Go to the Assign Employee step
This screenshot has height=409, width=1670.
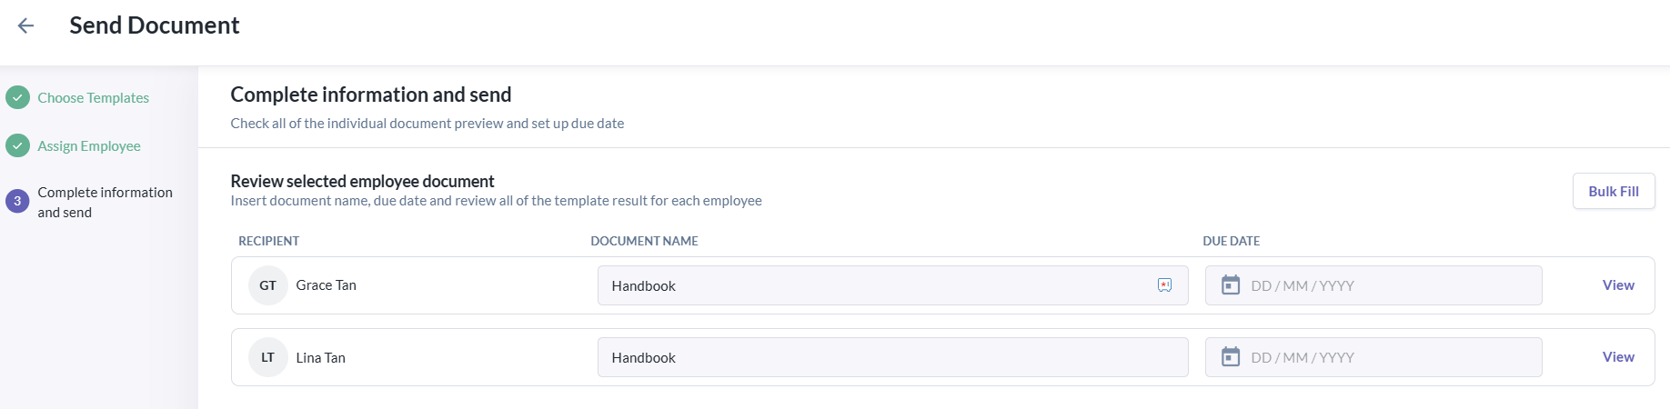(x=89, y=145)
